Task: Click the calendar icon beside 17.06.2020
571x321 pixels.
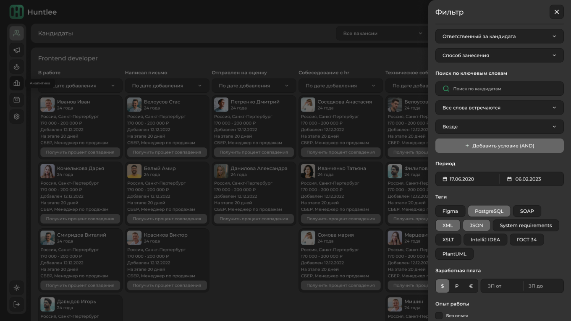Action: click(x=445, y=179)
